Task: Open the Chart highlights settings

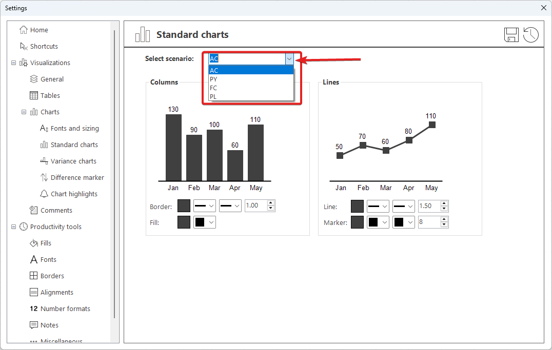Action: point(74,194)
